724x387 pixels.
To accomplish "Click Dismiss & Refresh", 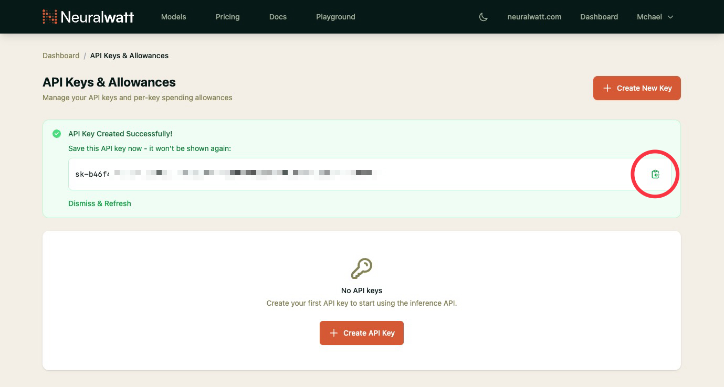I will pos(100,203).
